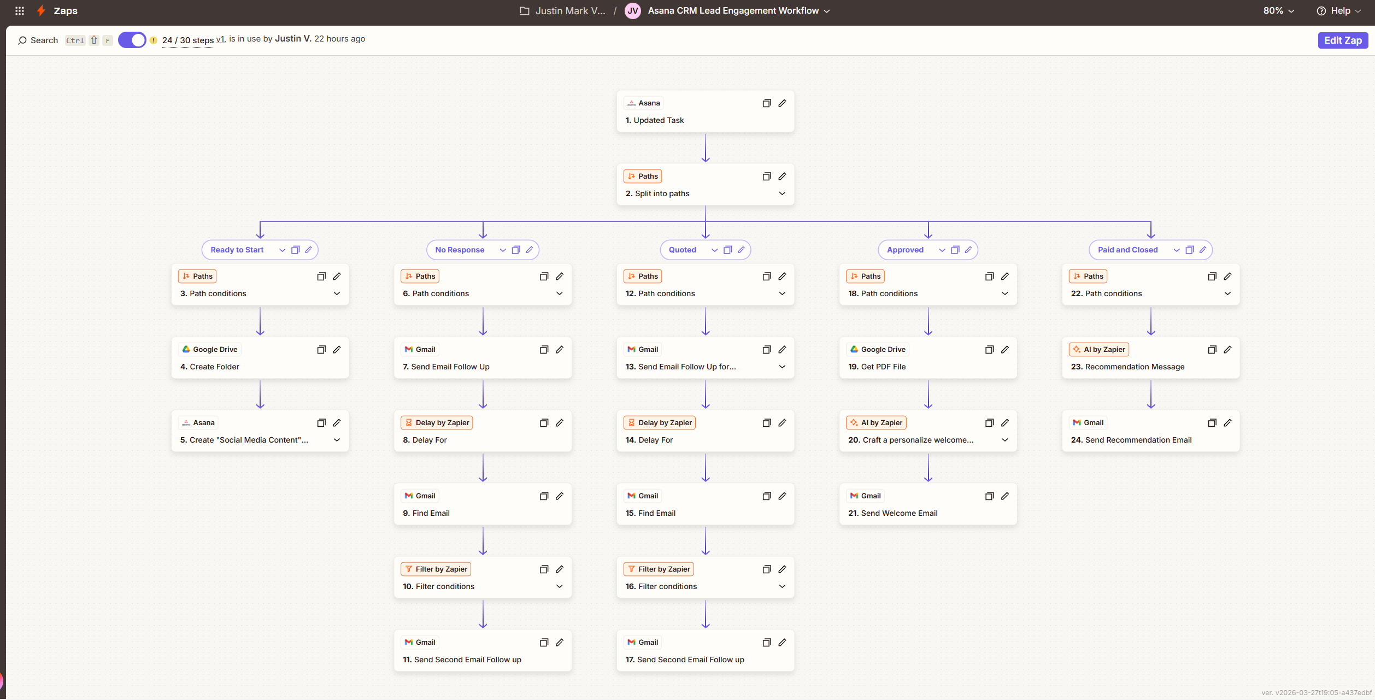Toggle the Zap on/off switch
The image size is (1375, 700).
click(132, 40)
